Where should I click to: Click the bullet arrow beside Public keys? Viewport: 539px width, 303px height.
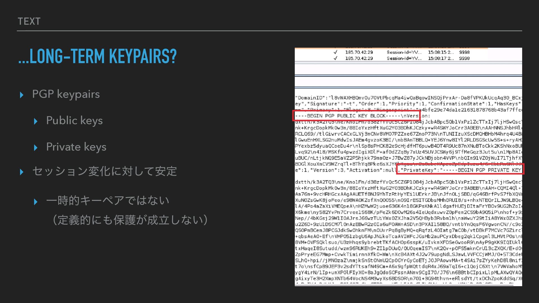point(36,121)
